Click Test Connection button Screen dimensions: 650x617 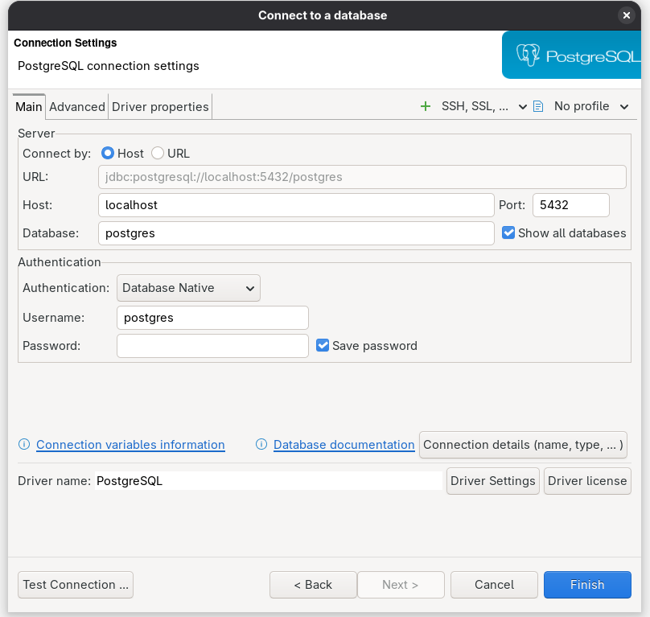coord(76,585)
